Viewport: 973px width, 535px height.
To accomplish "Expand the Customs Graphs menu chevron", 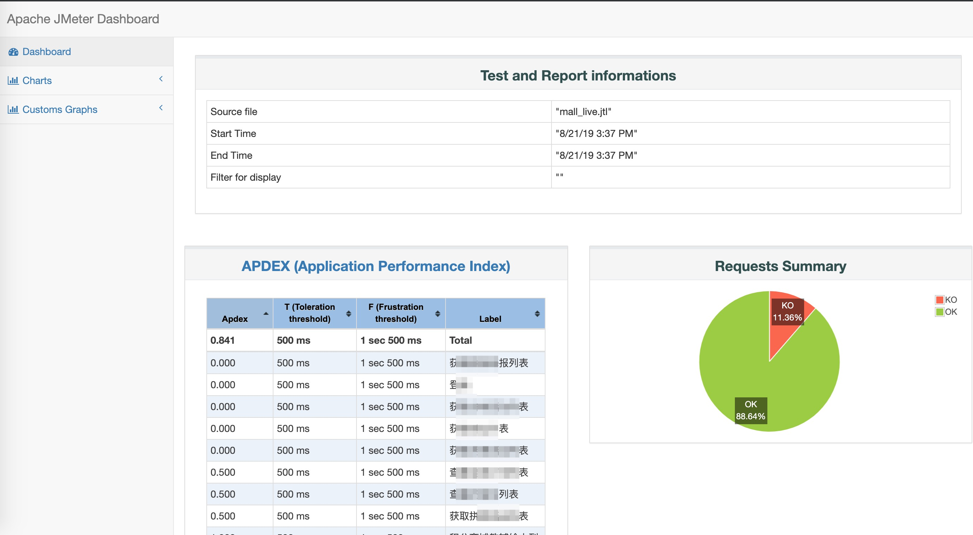I will tap(161, 108).
